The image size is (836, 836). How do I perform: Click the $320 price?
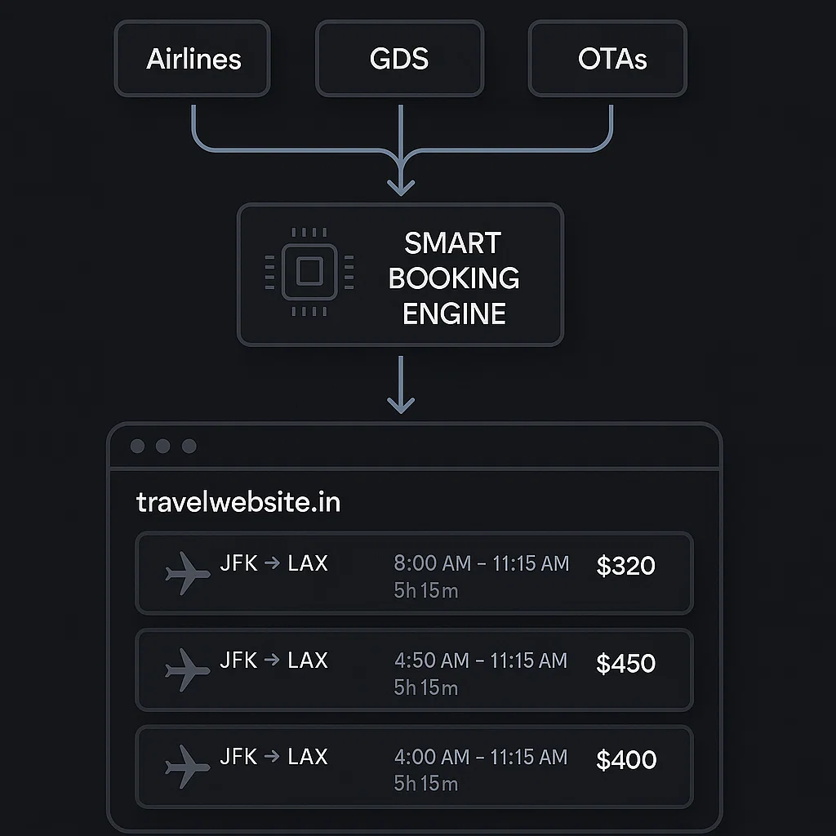626,566
